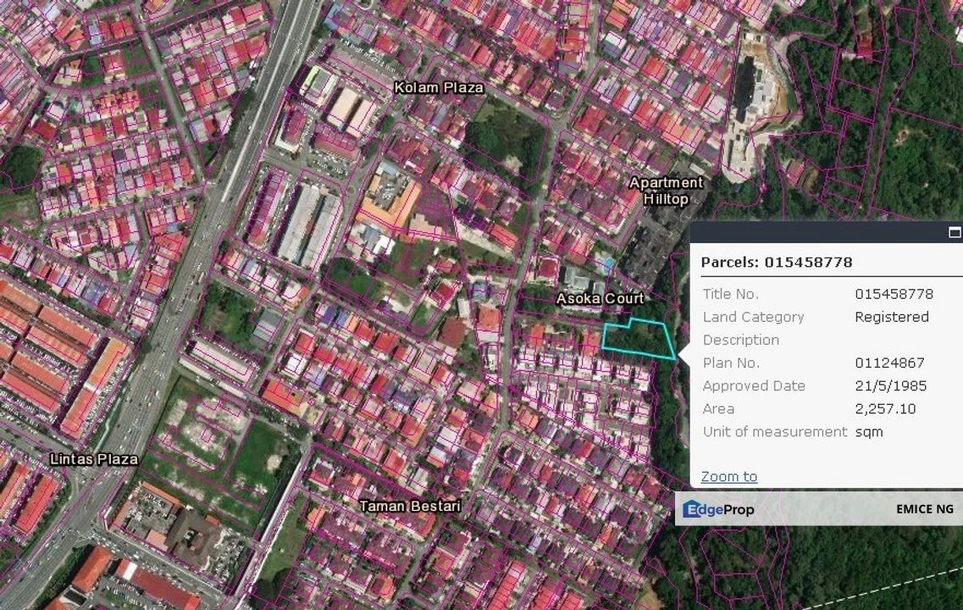Click the popup title 'Parcels: 015458778'
963x610 pixels.
pyautogui.click(x=776, y=262)
